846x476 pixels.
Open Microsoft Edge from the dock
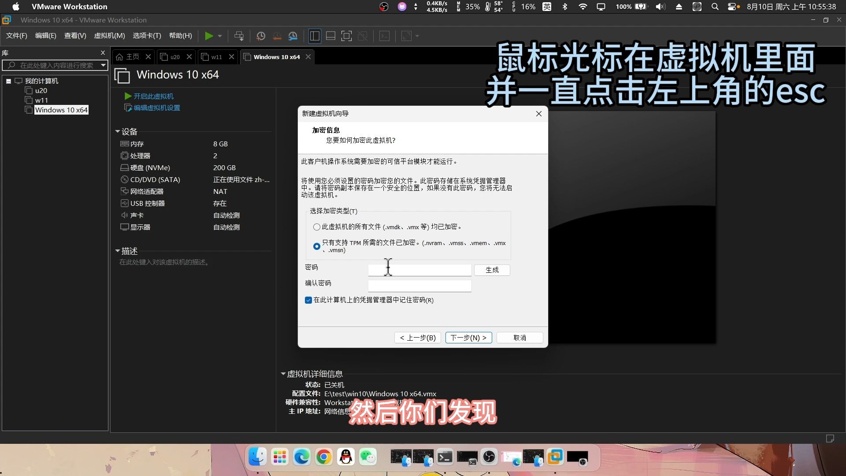[x=302, y=457]
